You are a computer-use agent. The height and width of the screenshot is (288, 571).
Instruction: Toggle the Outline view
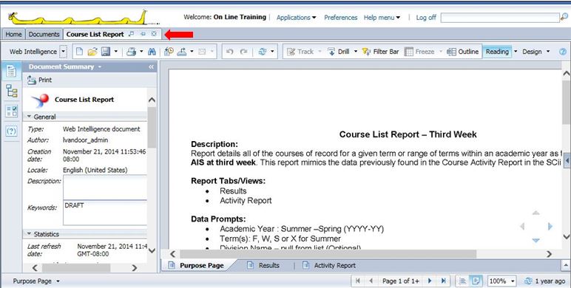[x=462, y=52]
